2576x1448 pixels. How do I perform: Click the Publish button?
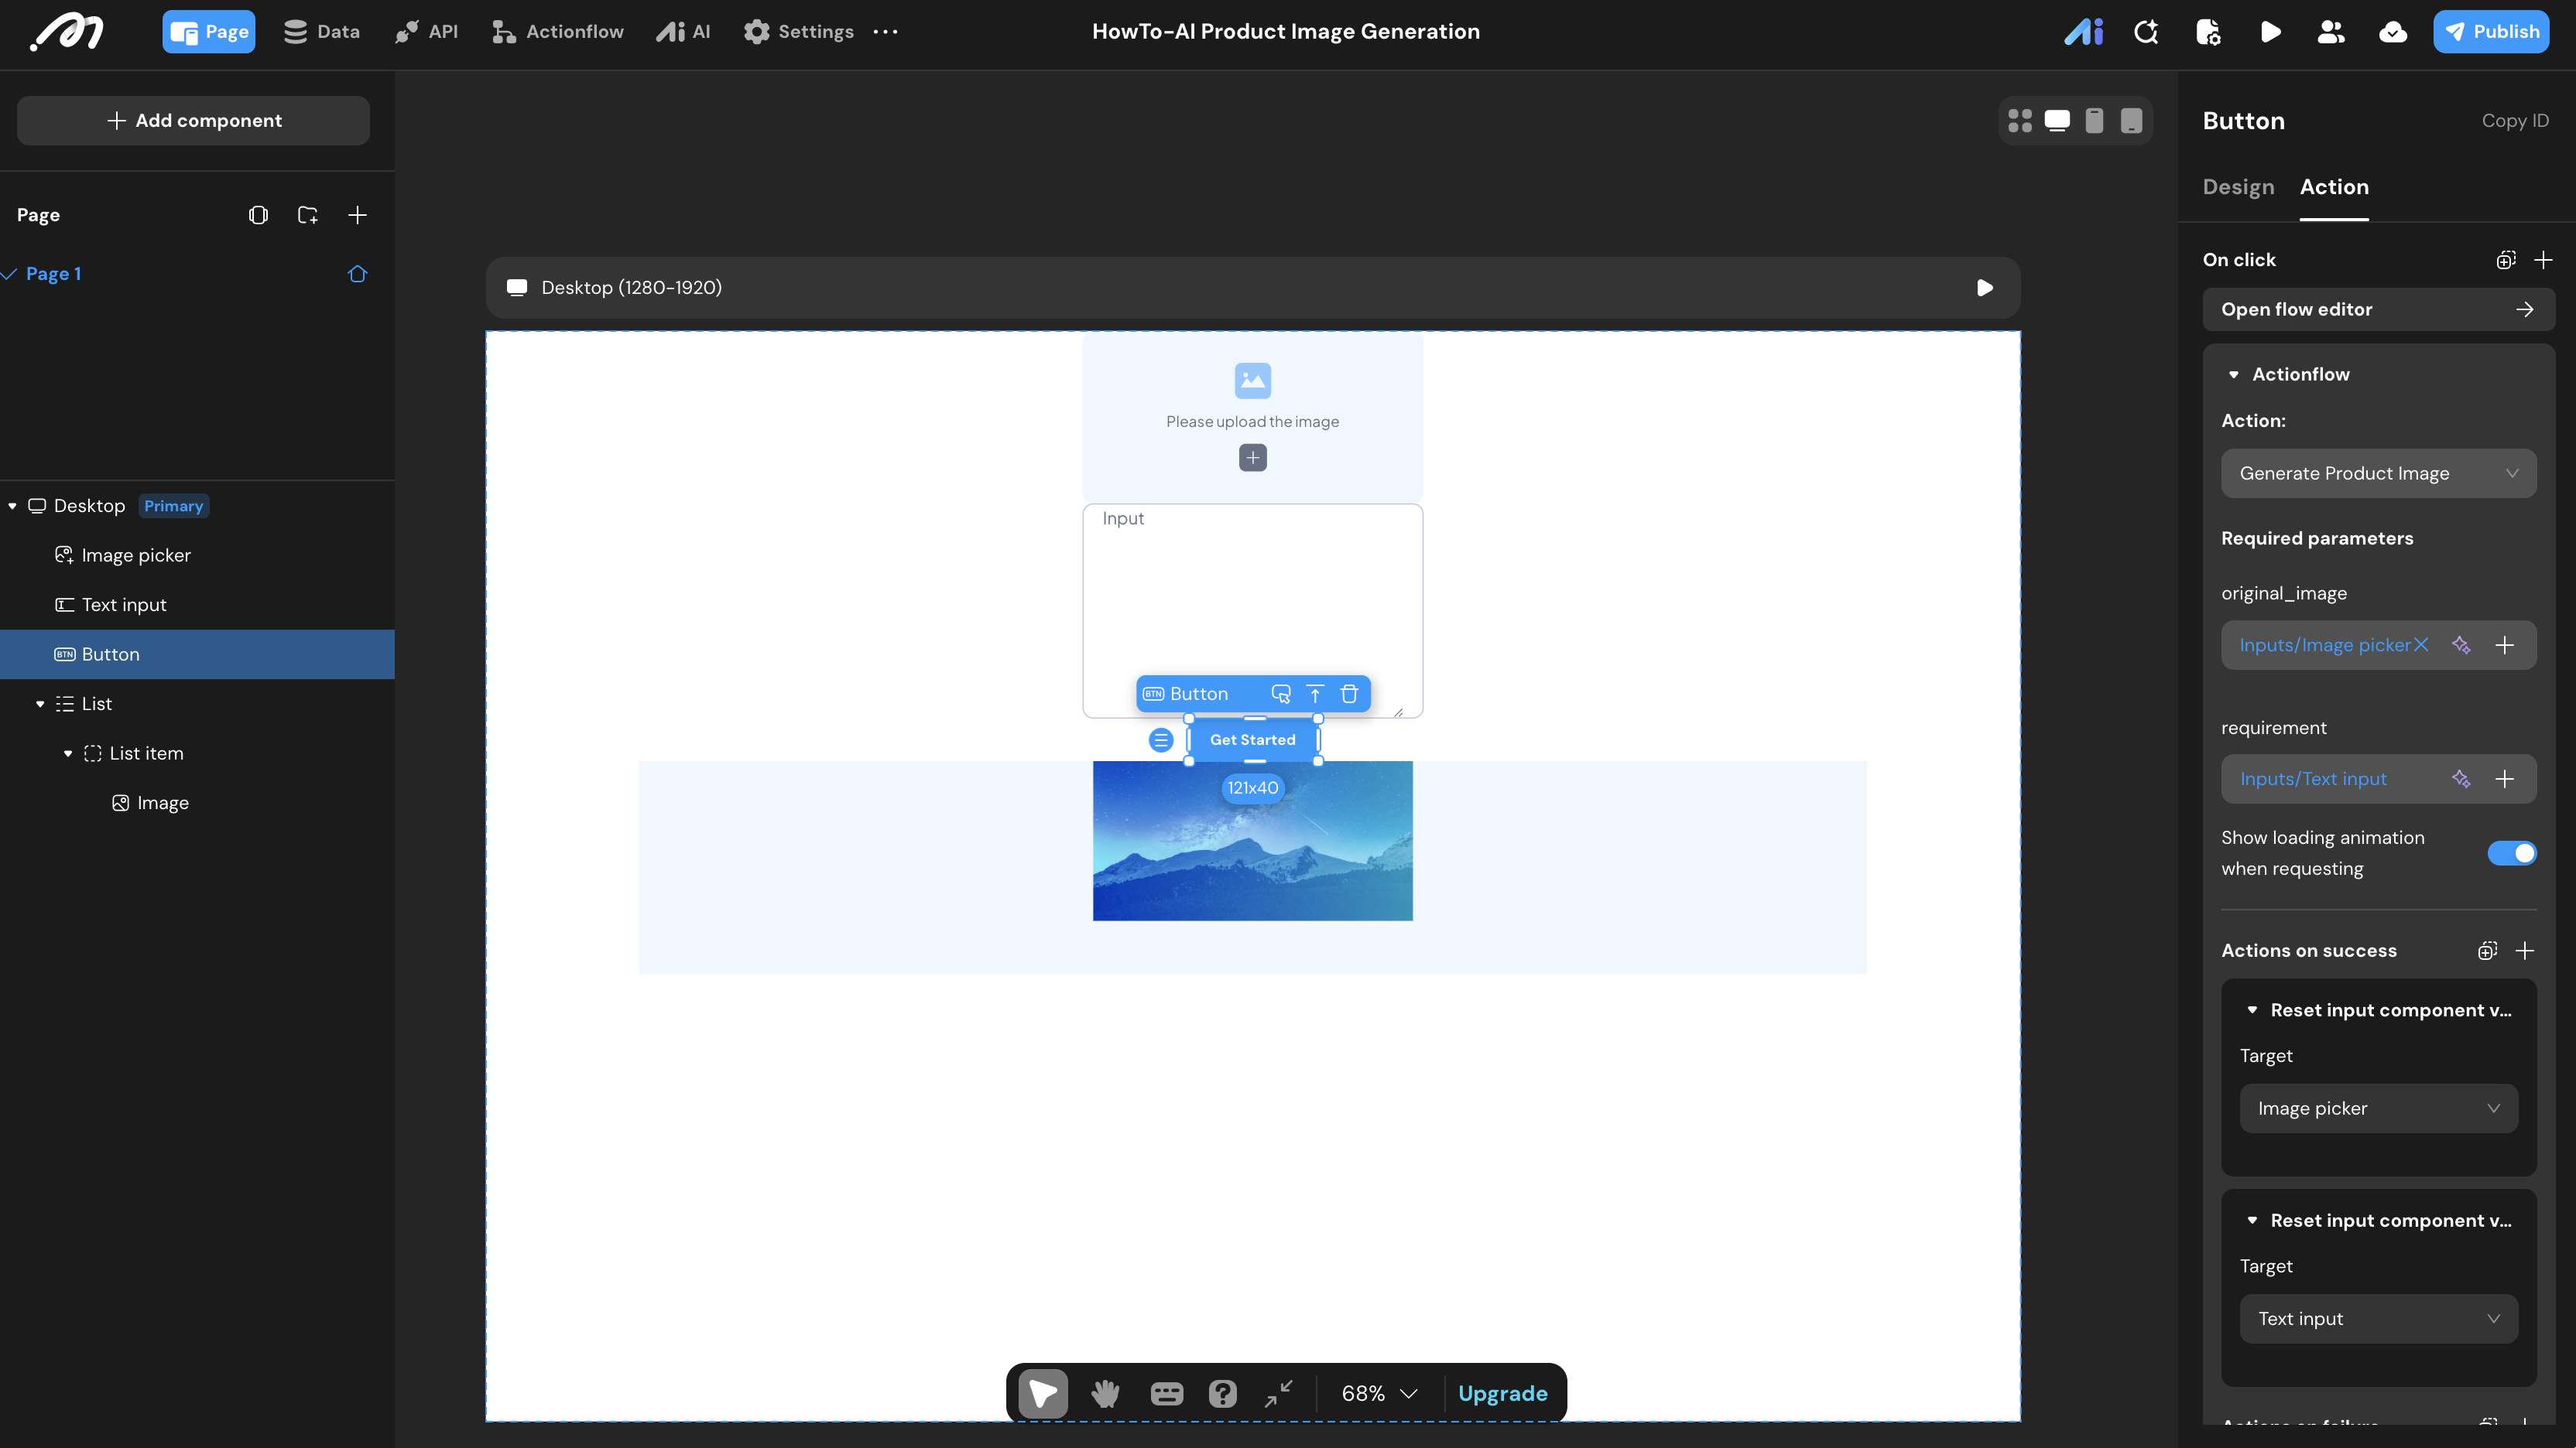click(2491, 32)
